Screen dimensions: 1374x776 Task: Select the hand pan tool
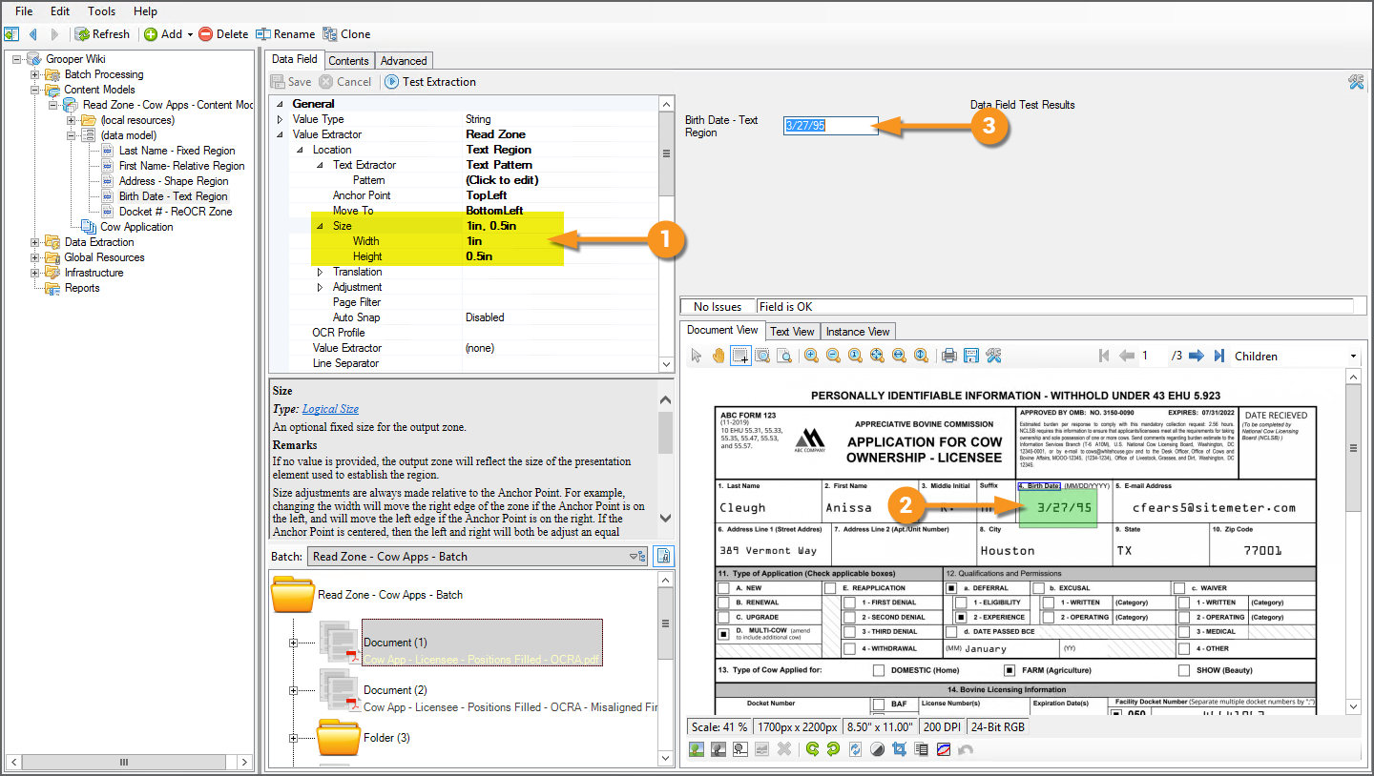718,356
